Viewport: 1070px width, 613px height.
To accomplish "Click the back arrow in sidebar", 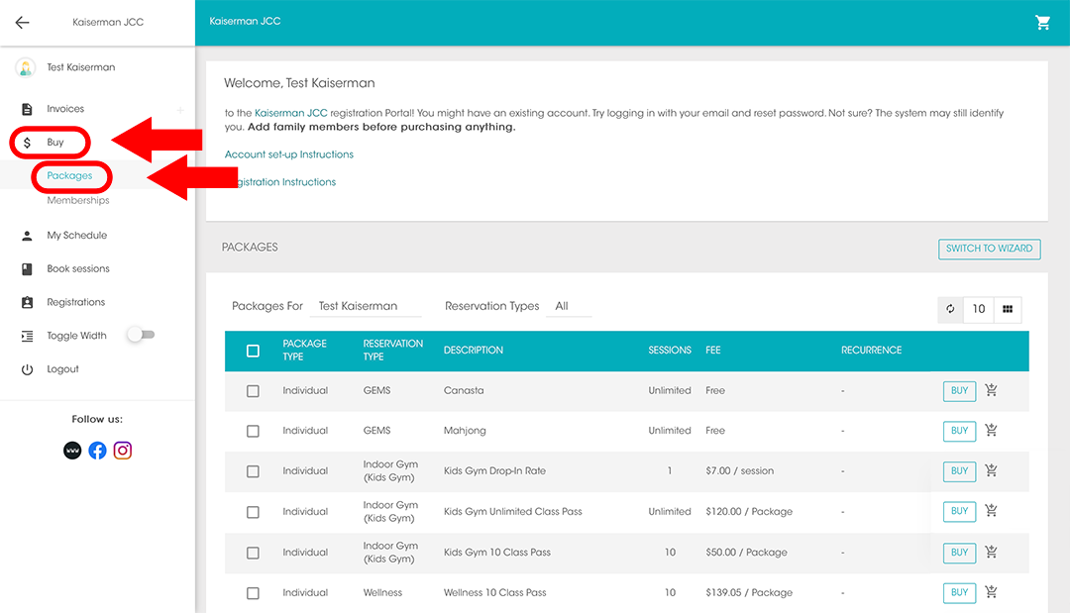I will pos(22,22).
